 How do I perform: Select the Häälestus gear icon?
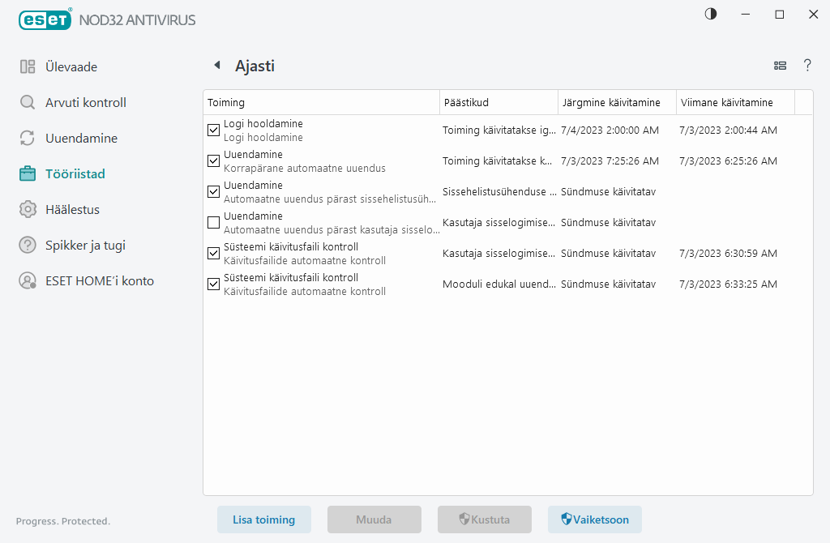(28, 210)
